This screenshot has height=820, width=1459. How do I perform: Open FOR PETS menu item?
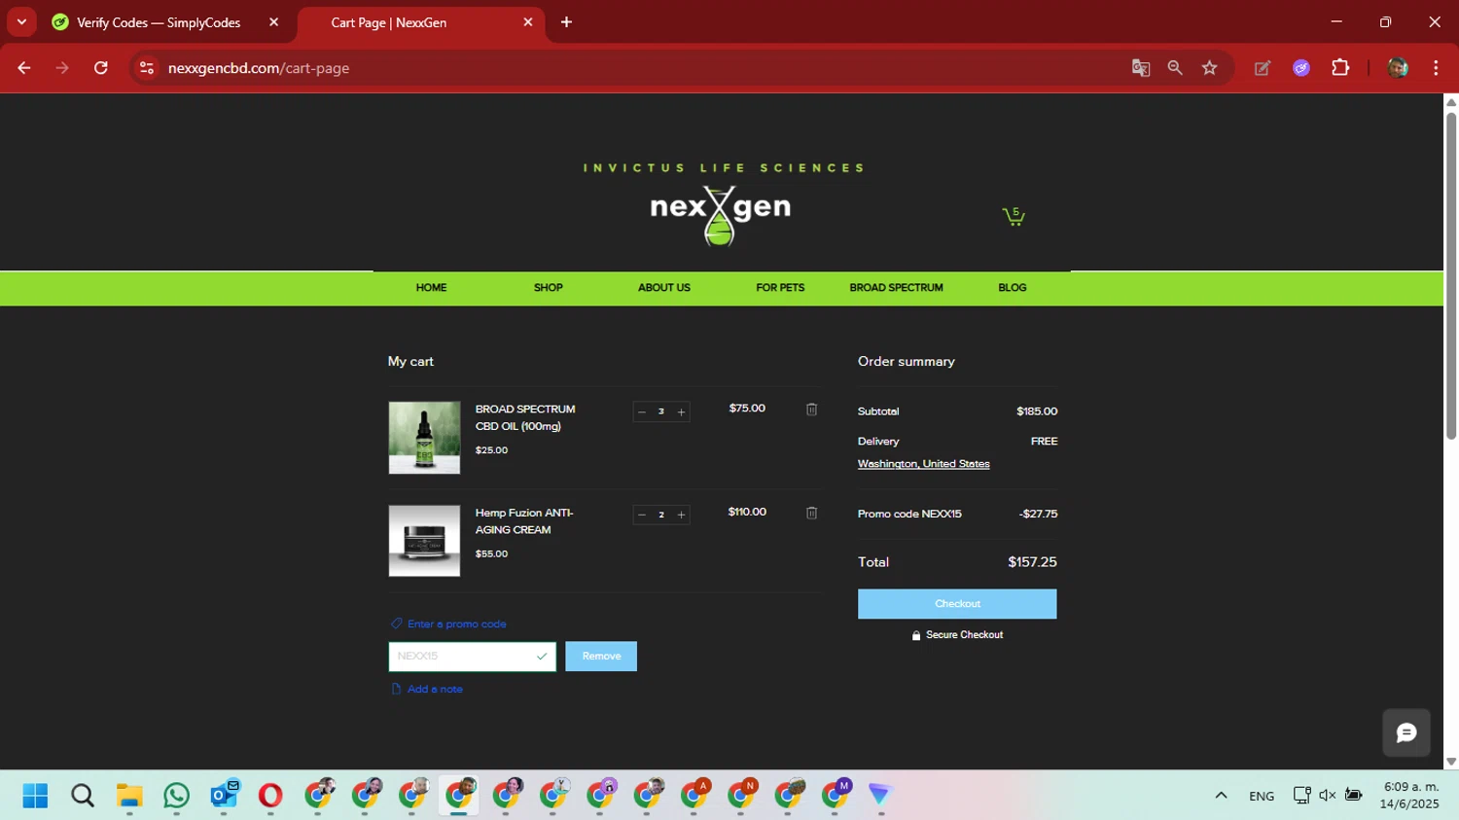point(780,288)
